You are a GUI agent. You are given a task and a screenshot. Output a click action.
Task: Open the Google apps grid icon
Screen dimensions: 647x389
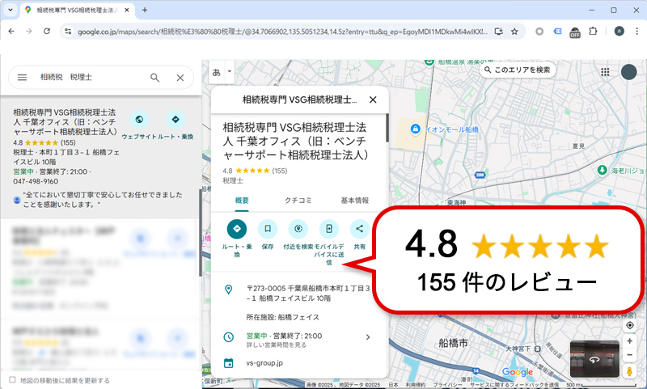(605, 72)
